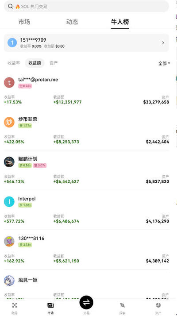Open the center swap trade button
The width and height of the screenshot is (177, 316).
(86, 302)
